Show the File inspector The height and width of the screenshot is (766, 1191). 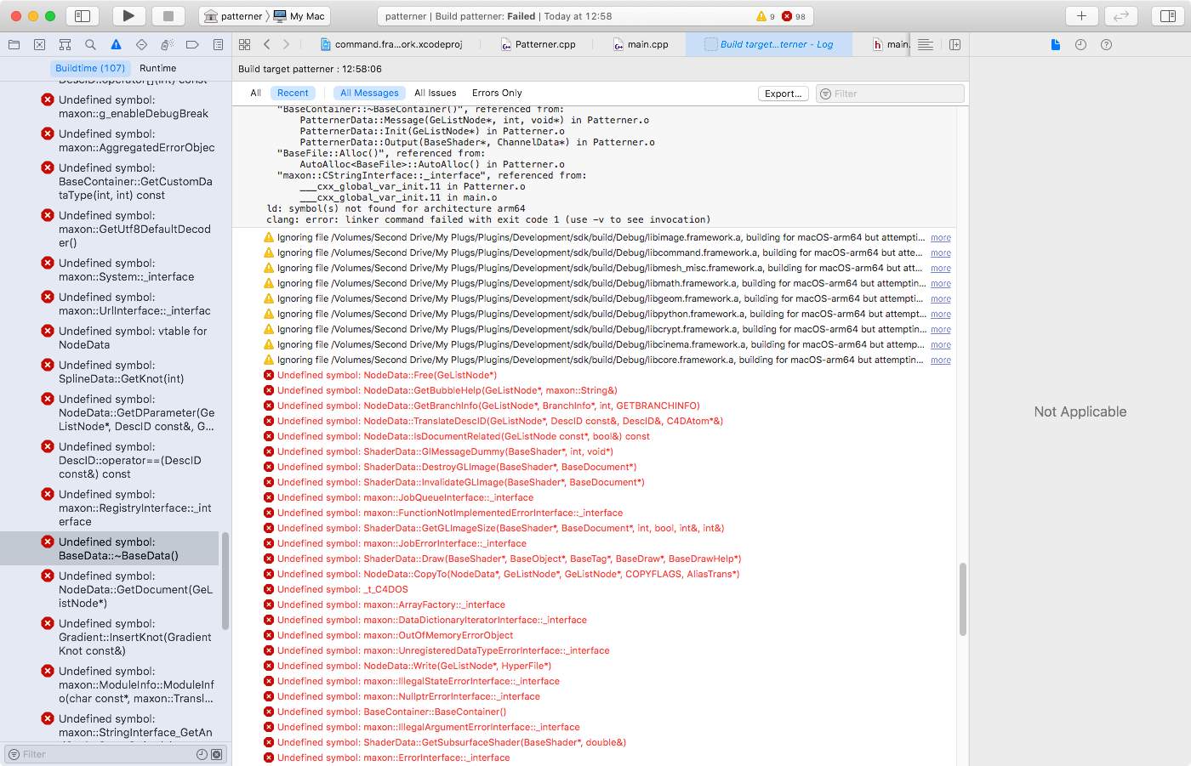pos(1055,44)
